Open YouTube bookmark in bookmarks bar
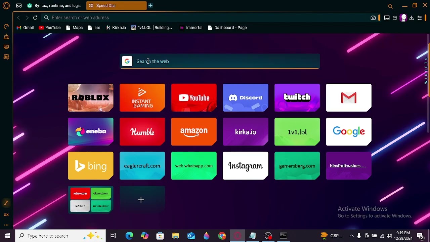The height and width of the screenshot is (242, 430). [50, 28]
